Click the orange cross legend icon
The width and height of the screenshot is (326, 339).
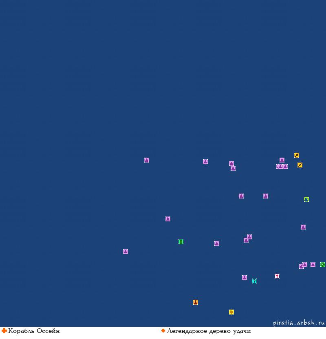(x=4, y=330)
